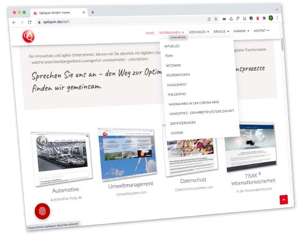Bookmark page with star icon
The width and height of the screenshot is (304, 236).
(x=216, y=19)
